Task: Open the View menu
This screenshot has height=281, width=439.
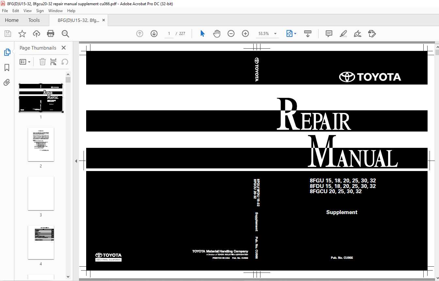Action: (x=28, y=11)
